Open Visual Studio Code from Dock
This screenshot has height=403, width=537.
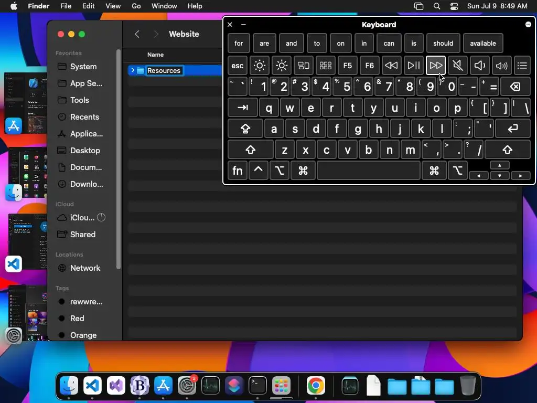coord(92,386)
